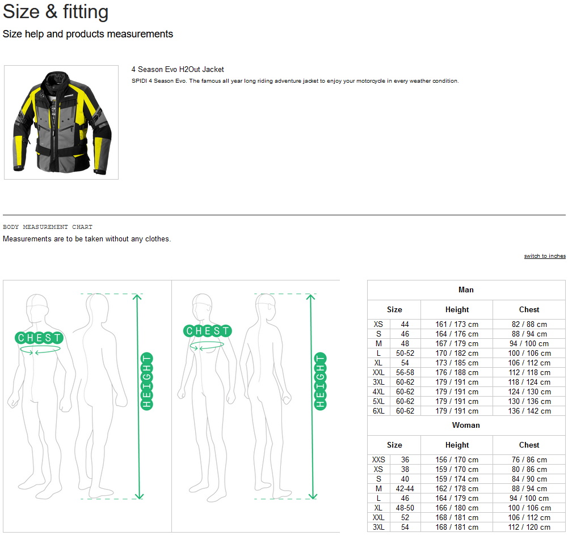Select Man chest value '82 / 88 cm'
This screenshot has width=568, height=536.
(x=529, y=325)
